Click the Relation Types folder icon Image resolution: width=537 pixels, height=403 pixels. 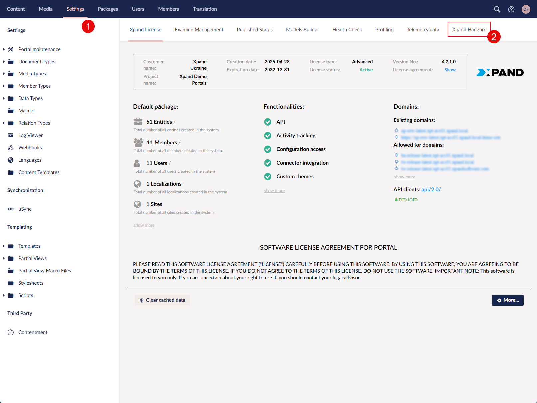click(11, 123)
